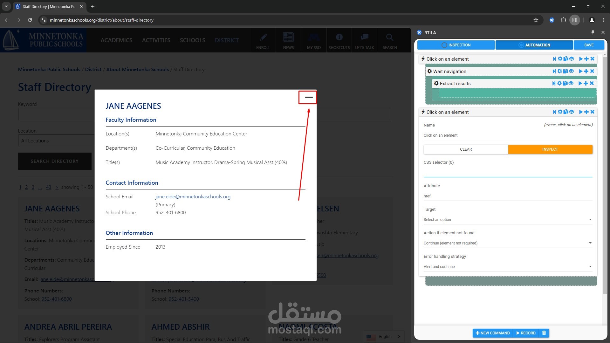
Task: Bookmark this page with the star icon
Action: coord(536,20)
